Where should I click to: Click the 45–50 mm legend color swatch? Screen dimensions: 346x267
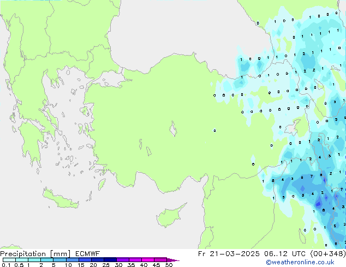click(160, 260)
